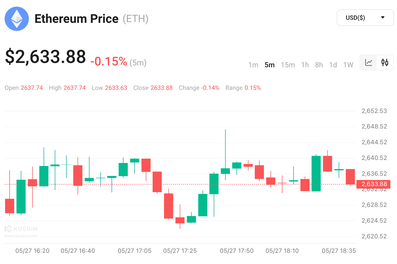Choose the 1W interval

(348, 65)
